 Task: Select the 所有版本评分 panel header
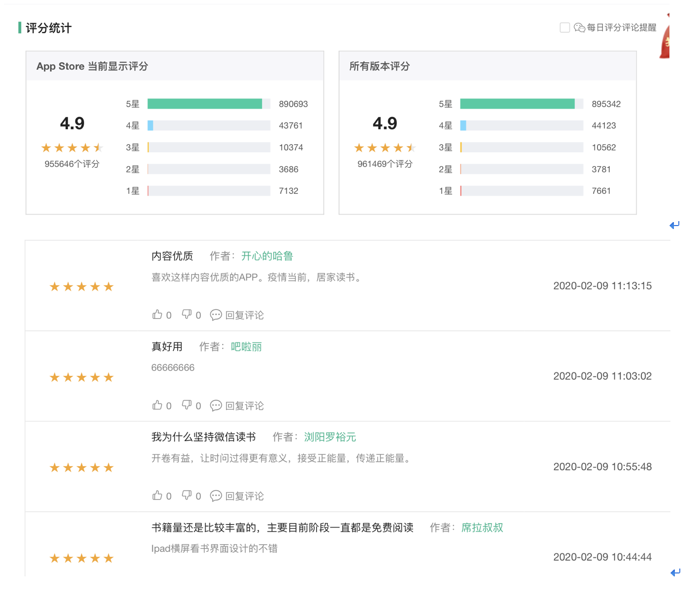pyautogui.click(x=379, y=66)
